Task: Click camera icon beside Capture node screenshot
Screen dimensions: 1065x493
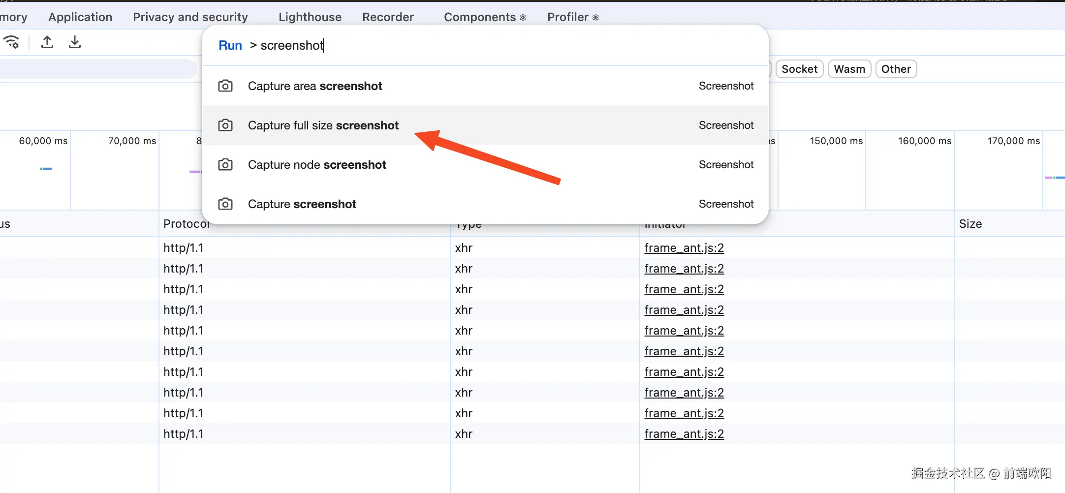Action: [x=225, y=165]
